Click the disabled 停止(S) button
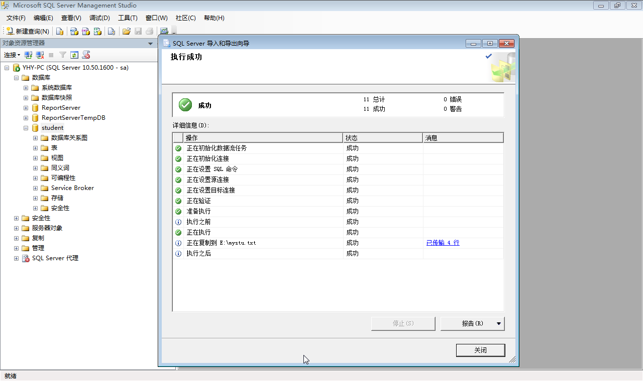This screenshot has width=643, height=381. click(403, 324)
